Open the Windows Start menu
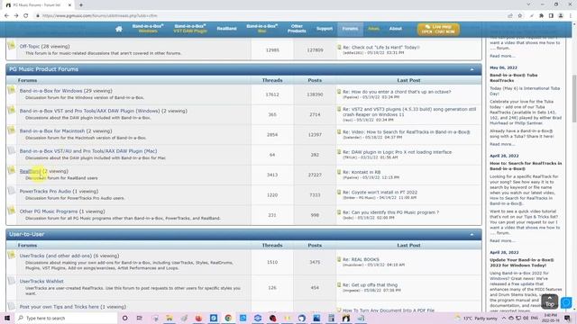The width and height of the screenshot is (577, 324). click(7, 318)
